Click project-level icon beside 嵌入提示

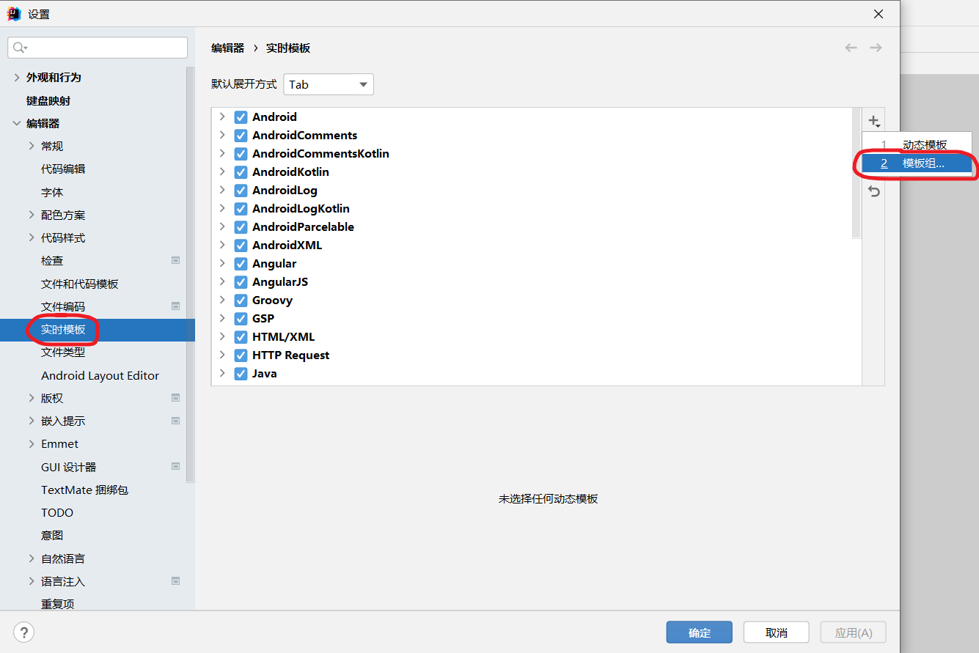click(175, 421)
